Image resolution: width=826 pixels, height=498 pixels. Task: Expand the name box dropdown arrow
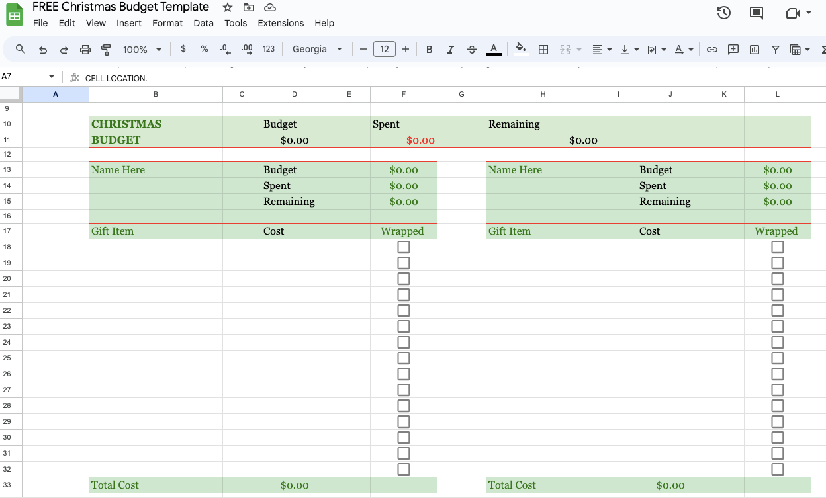coord(52,77)
